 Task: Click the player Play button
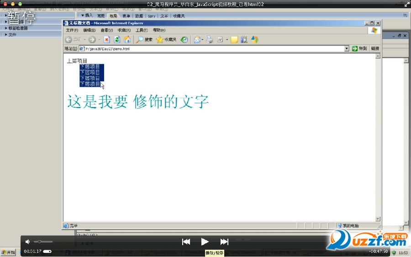(x=205, y=242)
